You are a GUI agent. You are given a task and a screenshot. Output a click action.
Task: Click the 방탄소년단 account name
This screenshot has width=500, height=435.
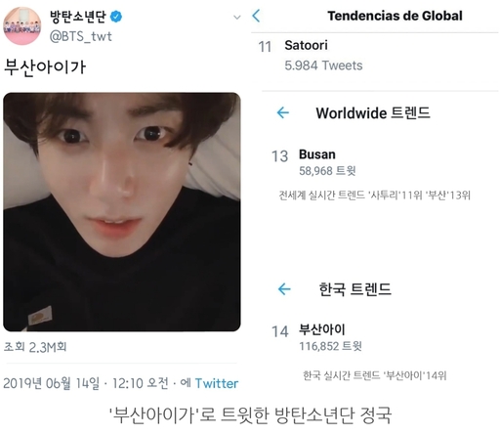click(78, 17)
